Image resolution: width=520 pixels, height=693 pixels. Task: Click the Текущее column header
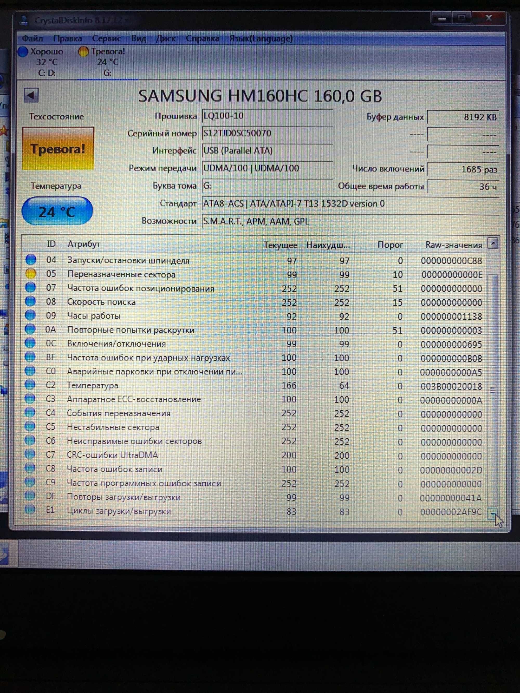[x=275, y=245]
